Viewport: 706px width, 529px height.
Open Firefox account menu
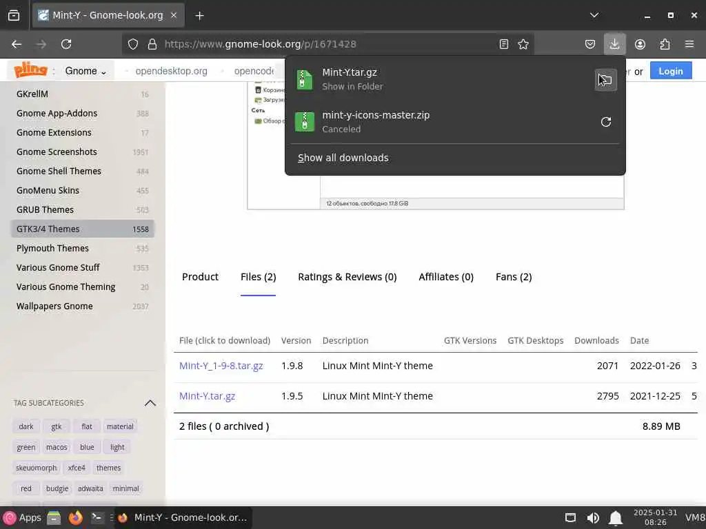[640, 44]
